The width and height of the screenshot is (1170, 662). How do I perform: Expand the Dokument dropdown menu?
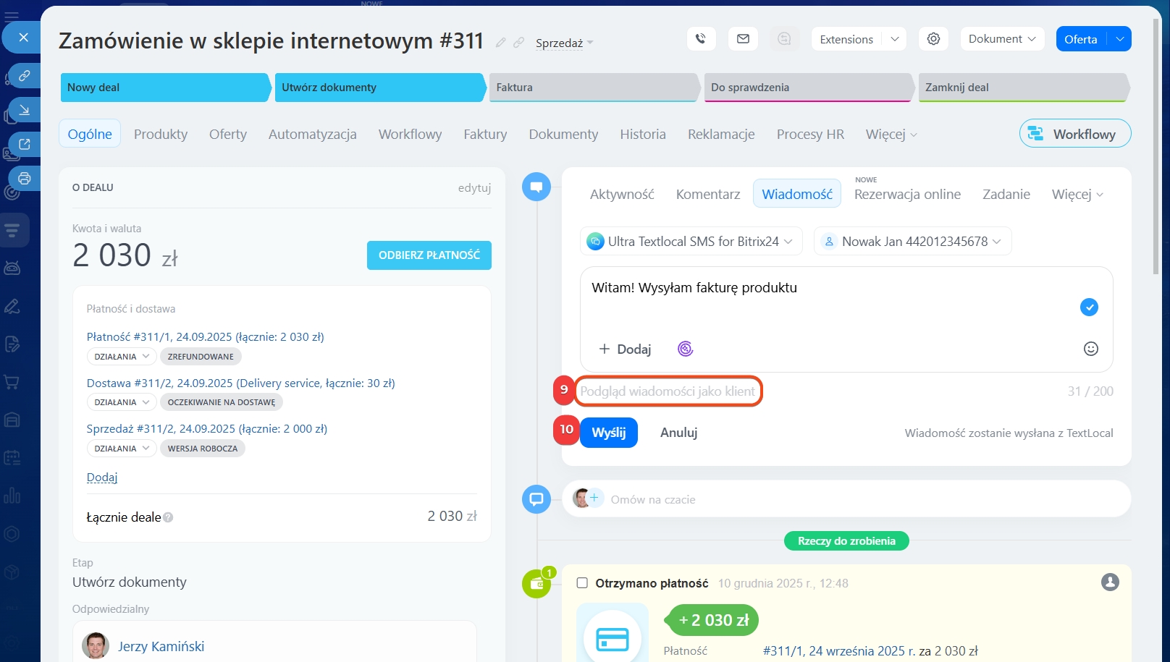point(1002,39)
